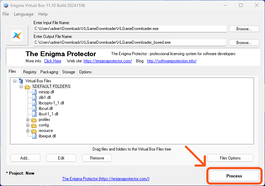Click the Remove button

[97, 158]
